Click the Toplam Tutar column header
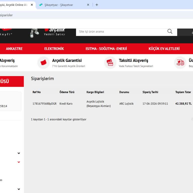 point(183,92)
